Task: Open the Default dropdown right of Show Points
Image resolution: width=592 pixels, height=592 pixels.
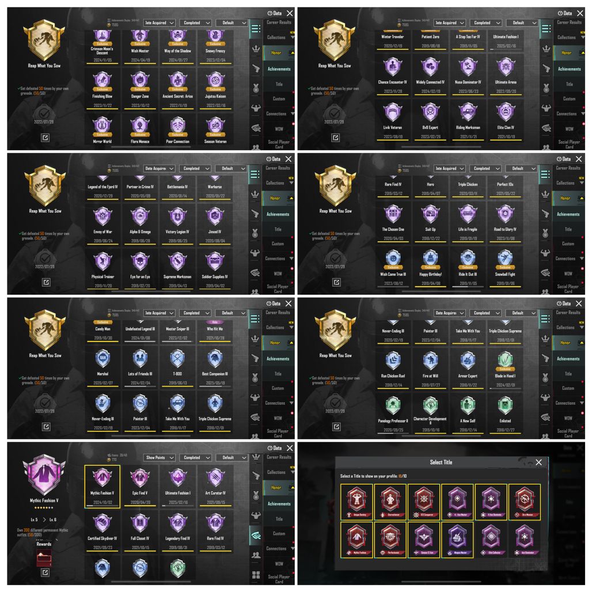Action: click(x=232, y=458)
